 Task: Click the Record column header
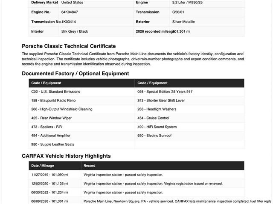163,166
